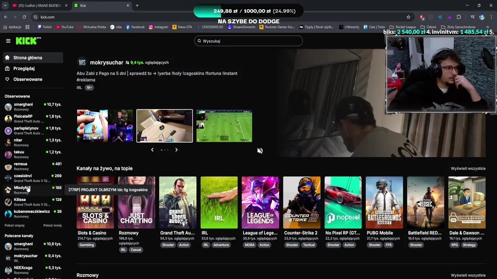Expand list with Pokaż więcej
497x279 pixels.
point(14,225)
